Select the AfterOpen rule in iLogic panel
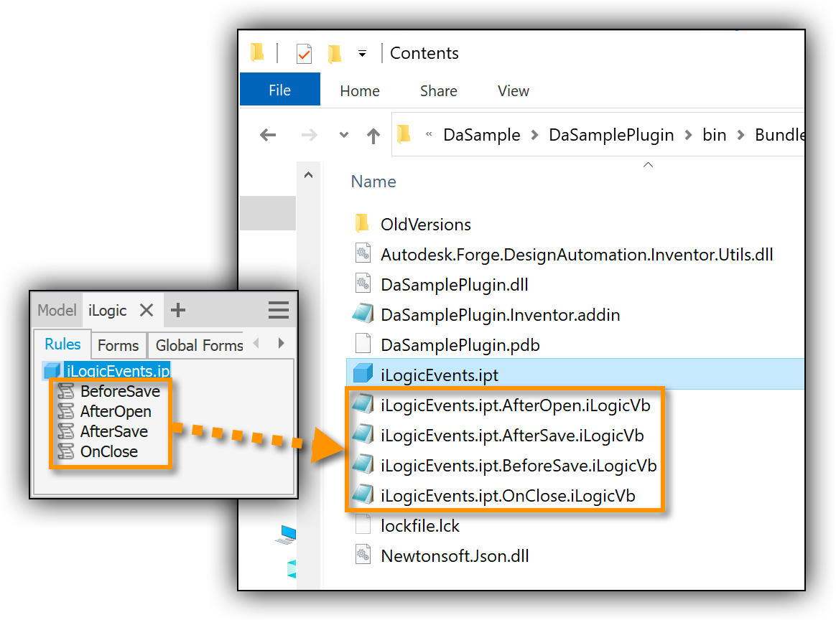Screen dimensions: 836x620 point(115,411)
